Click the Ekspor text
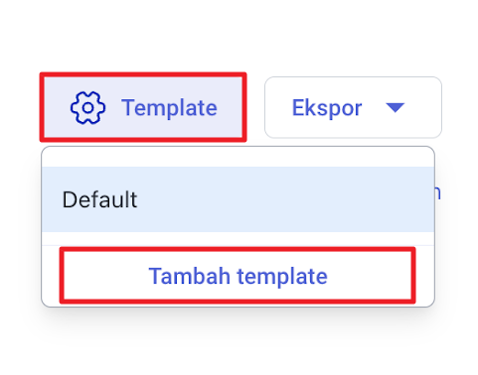 point(327,108)
